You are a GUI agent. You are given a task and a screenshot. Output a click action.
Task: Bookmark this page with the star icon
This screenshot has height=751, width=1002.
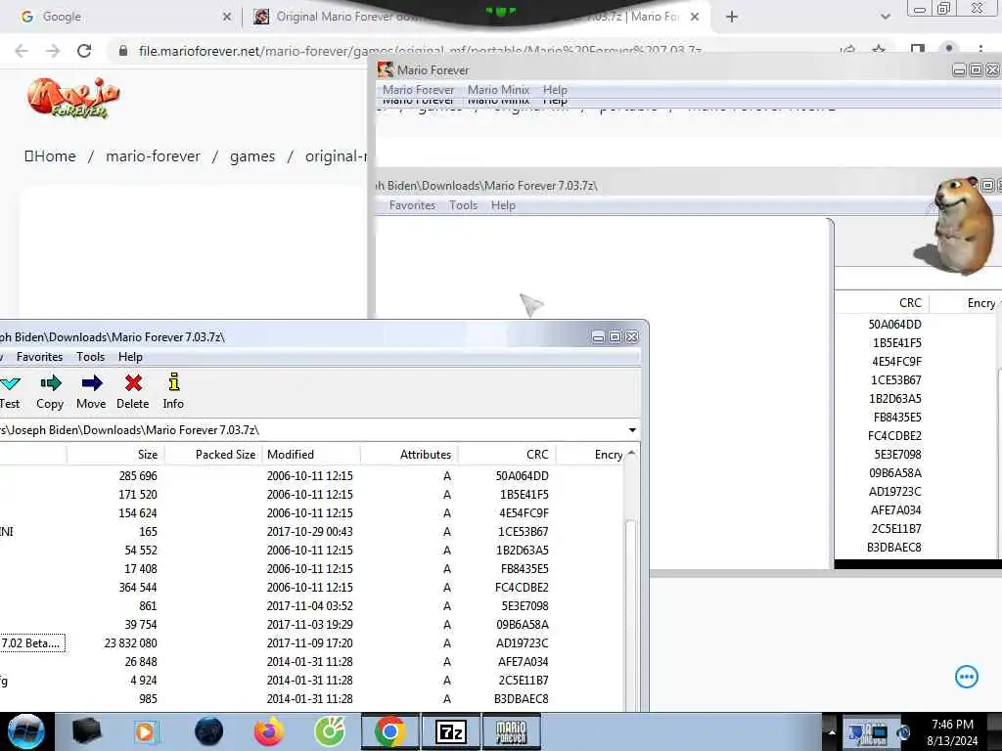click(880, 50)
